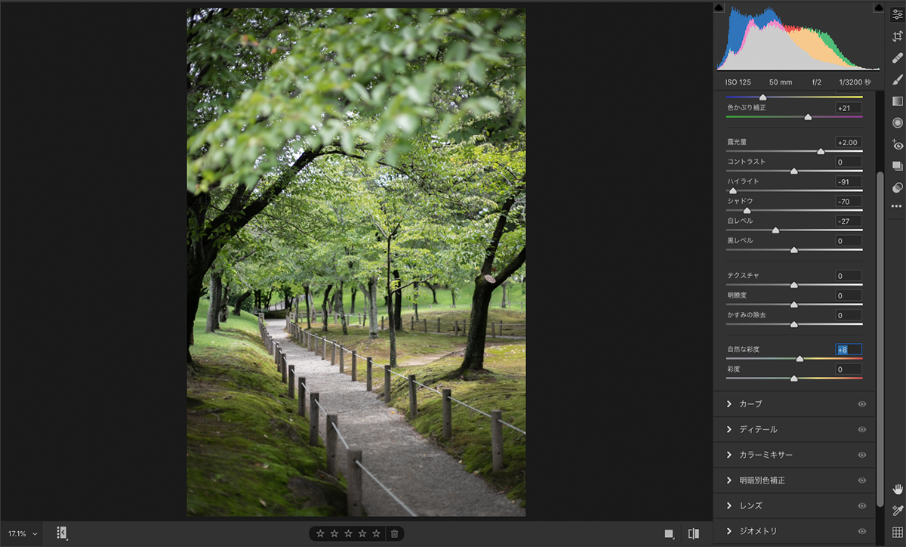Click the コントラスト value field
This screenshot has width=906, height=547.
click(849, 162)
